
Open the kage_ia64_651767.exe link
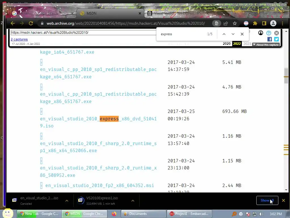(x=67, y=52)
